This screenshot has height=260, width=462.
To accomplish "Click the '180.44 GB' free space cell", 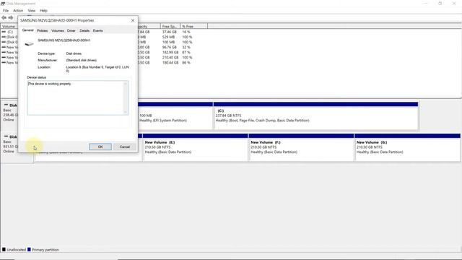I will [x=170, y=63].
